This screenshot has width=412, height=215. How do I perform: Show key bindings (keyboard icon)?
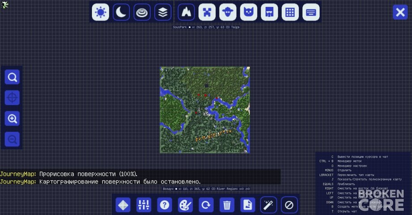(x=311, y=12)
